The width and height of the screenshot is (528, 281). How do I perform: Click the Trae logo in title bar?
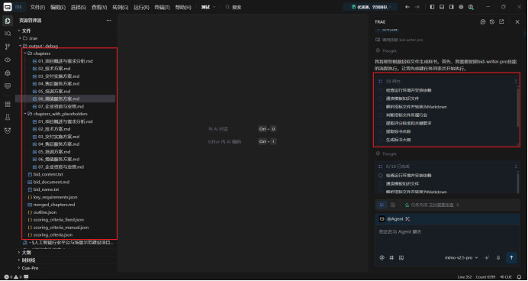pyautogui.click(x=8, y=7)
